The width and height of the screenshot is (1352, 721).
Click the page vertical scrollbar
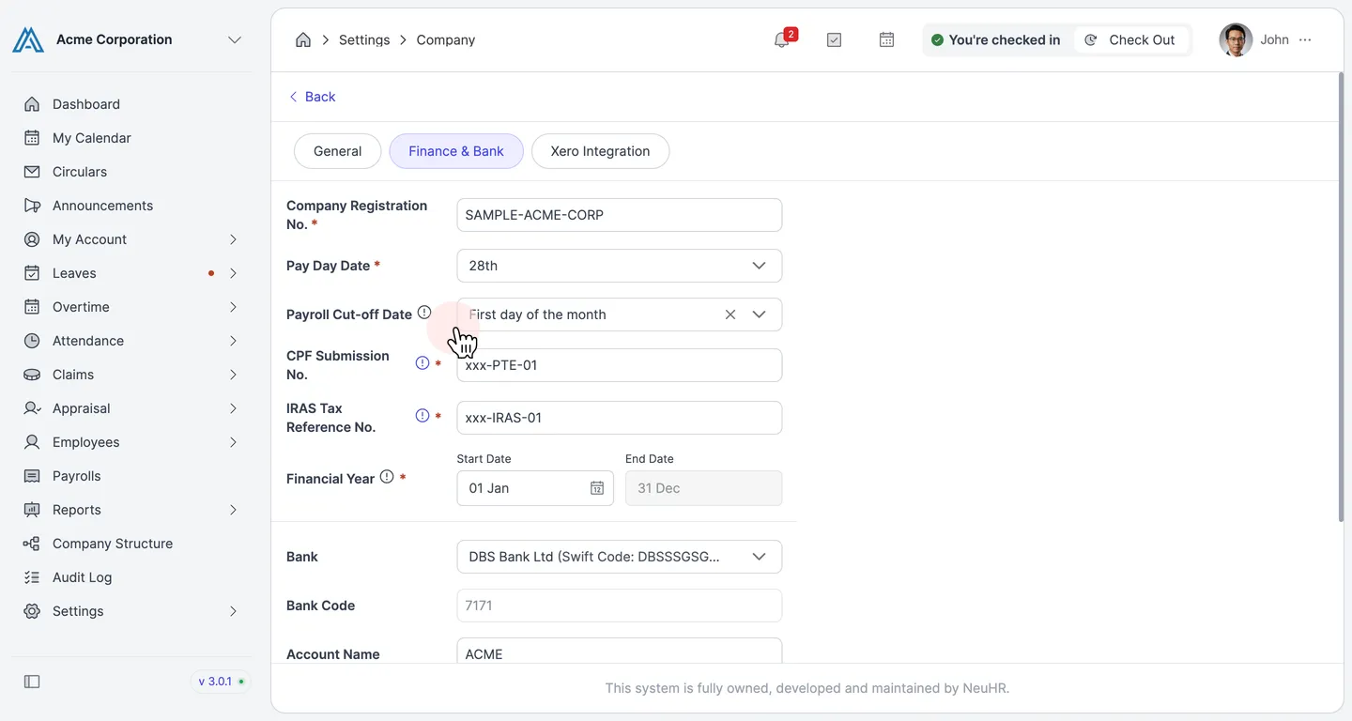(x=1340, y=297)
